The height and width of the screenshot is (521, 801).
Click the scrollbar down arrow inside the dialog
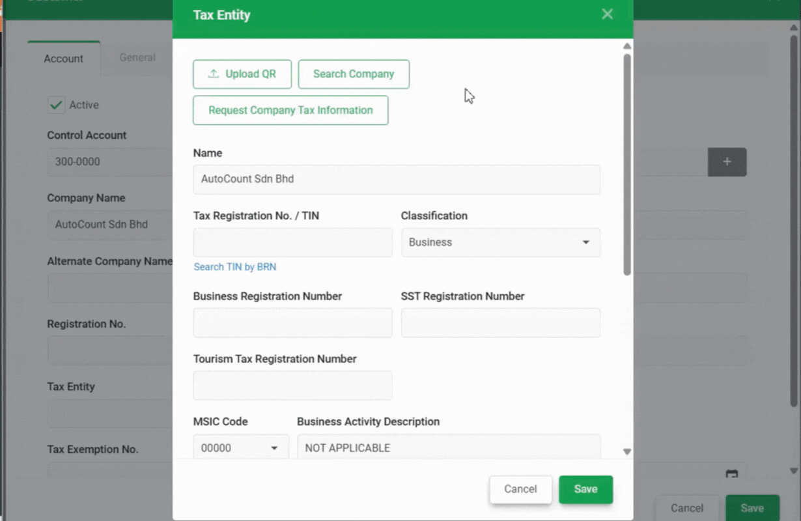point(627,451)
